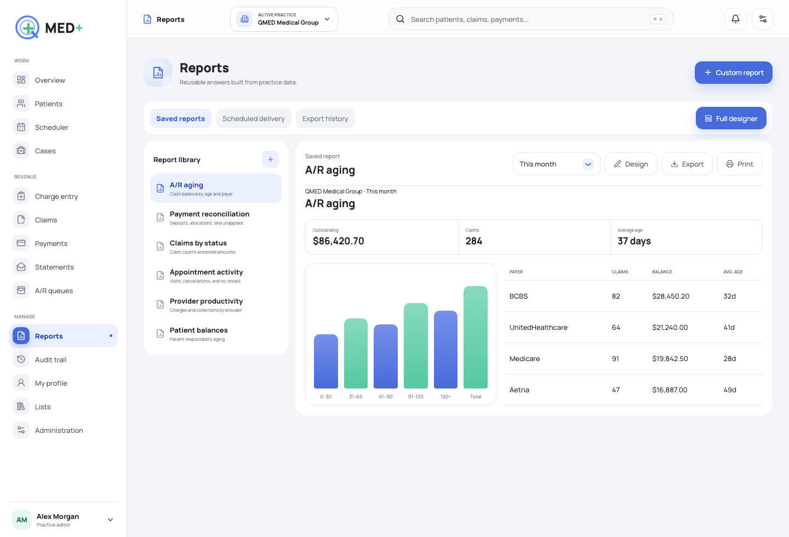Click the MED+ logo icon

coord(27,27)
